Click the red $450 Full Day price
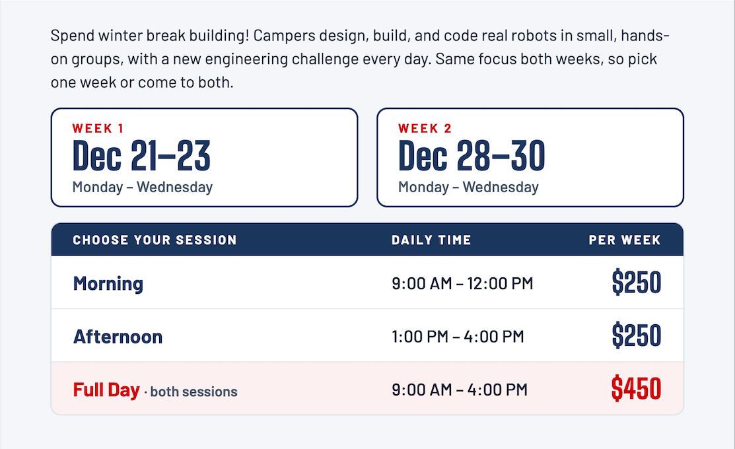The width and height of the screenshot is (735, 449). [637, 388]
